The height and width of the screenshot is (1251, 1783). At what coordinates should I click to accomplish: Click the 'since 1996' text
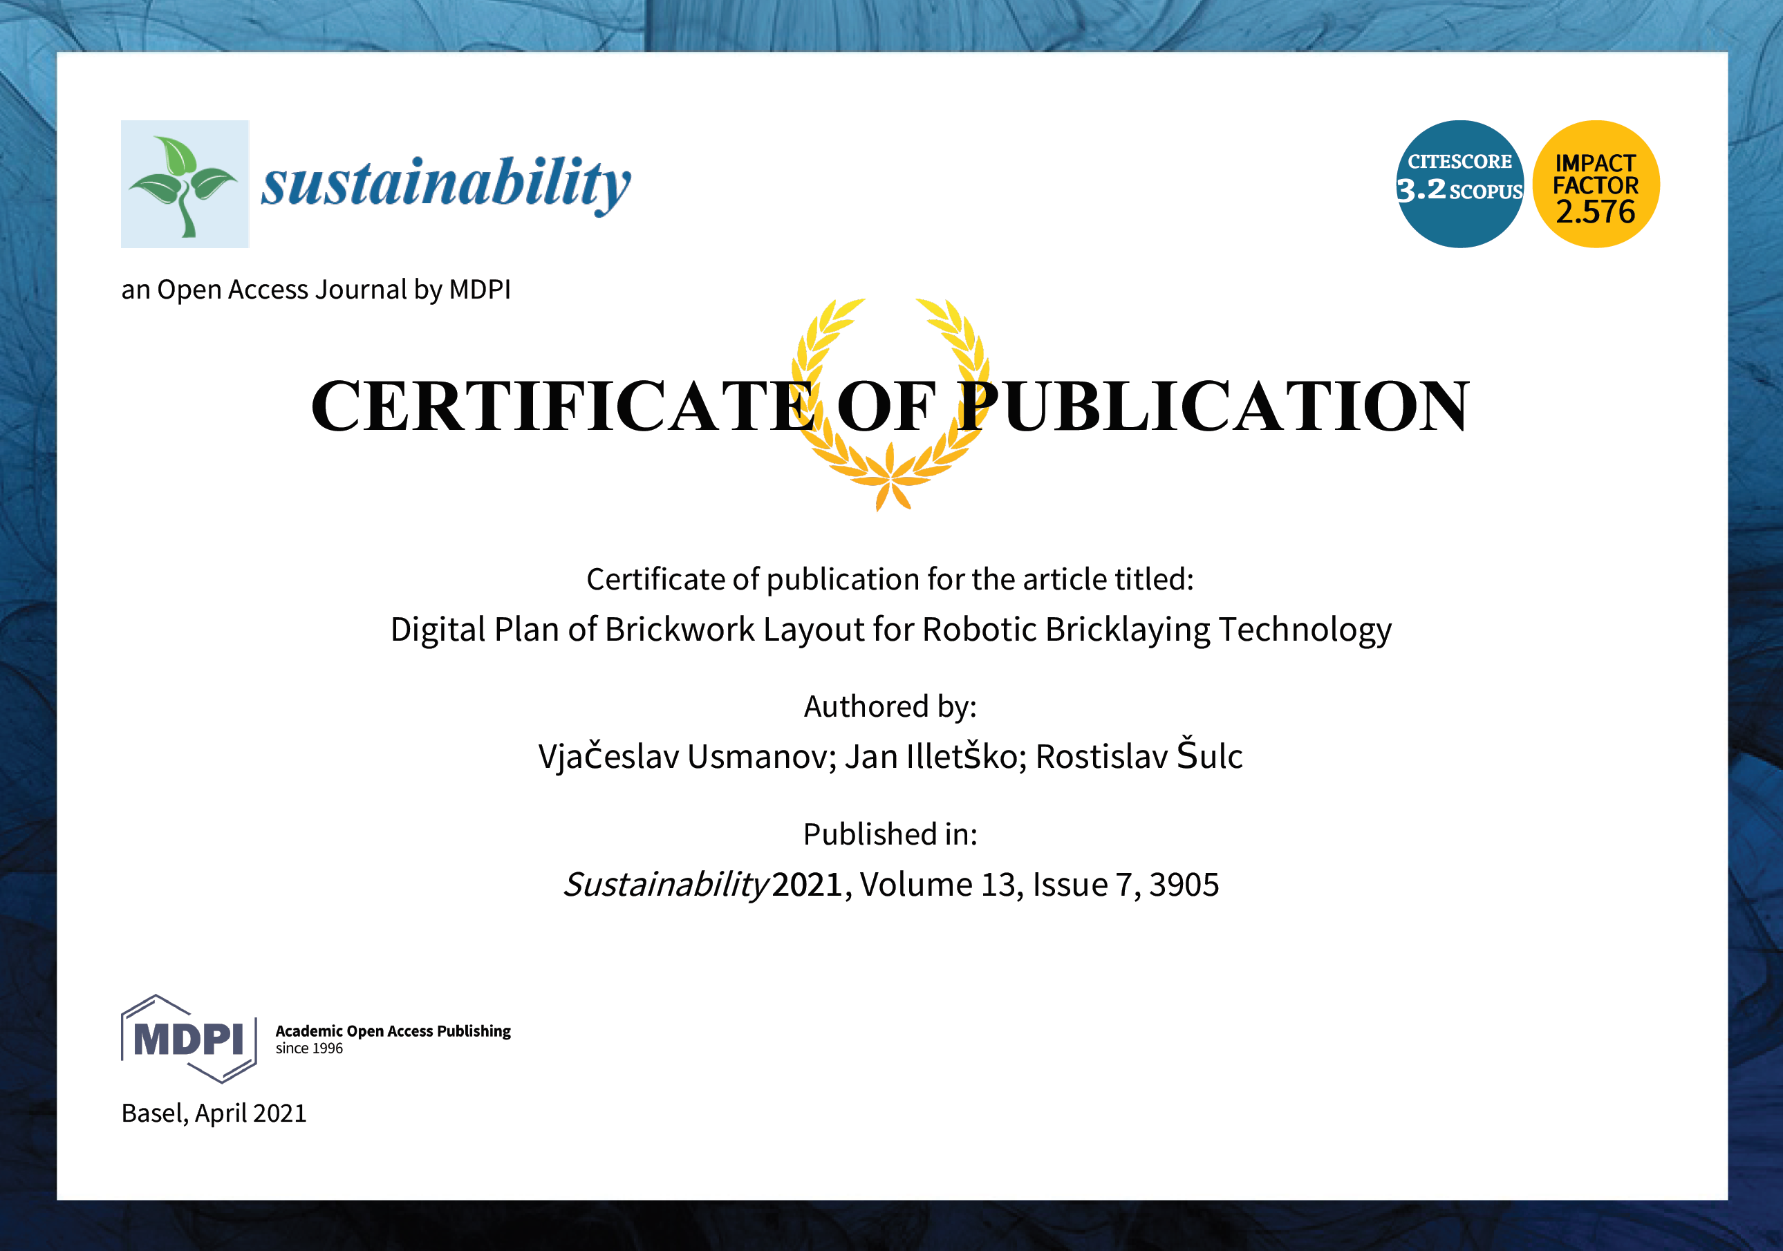click(309, 1048)
